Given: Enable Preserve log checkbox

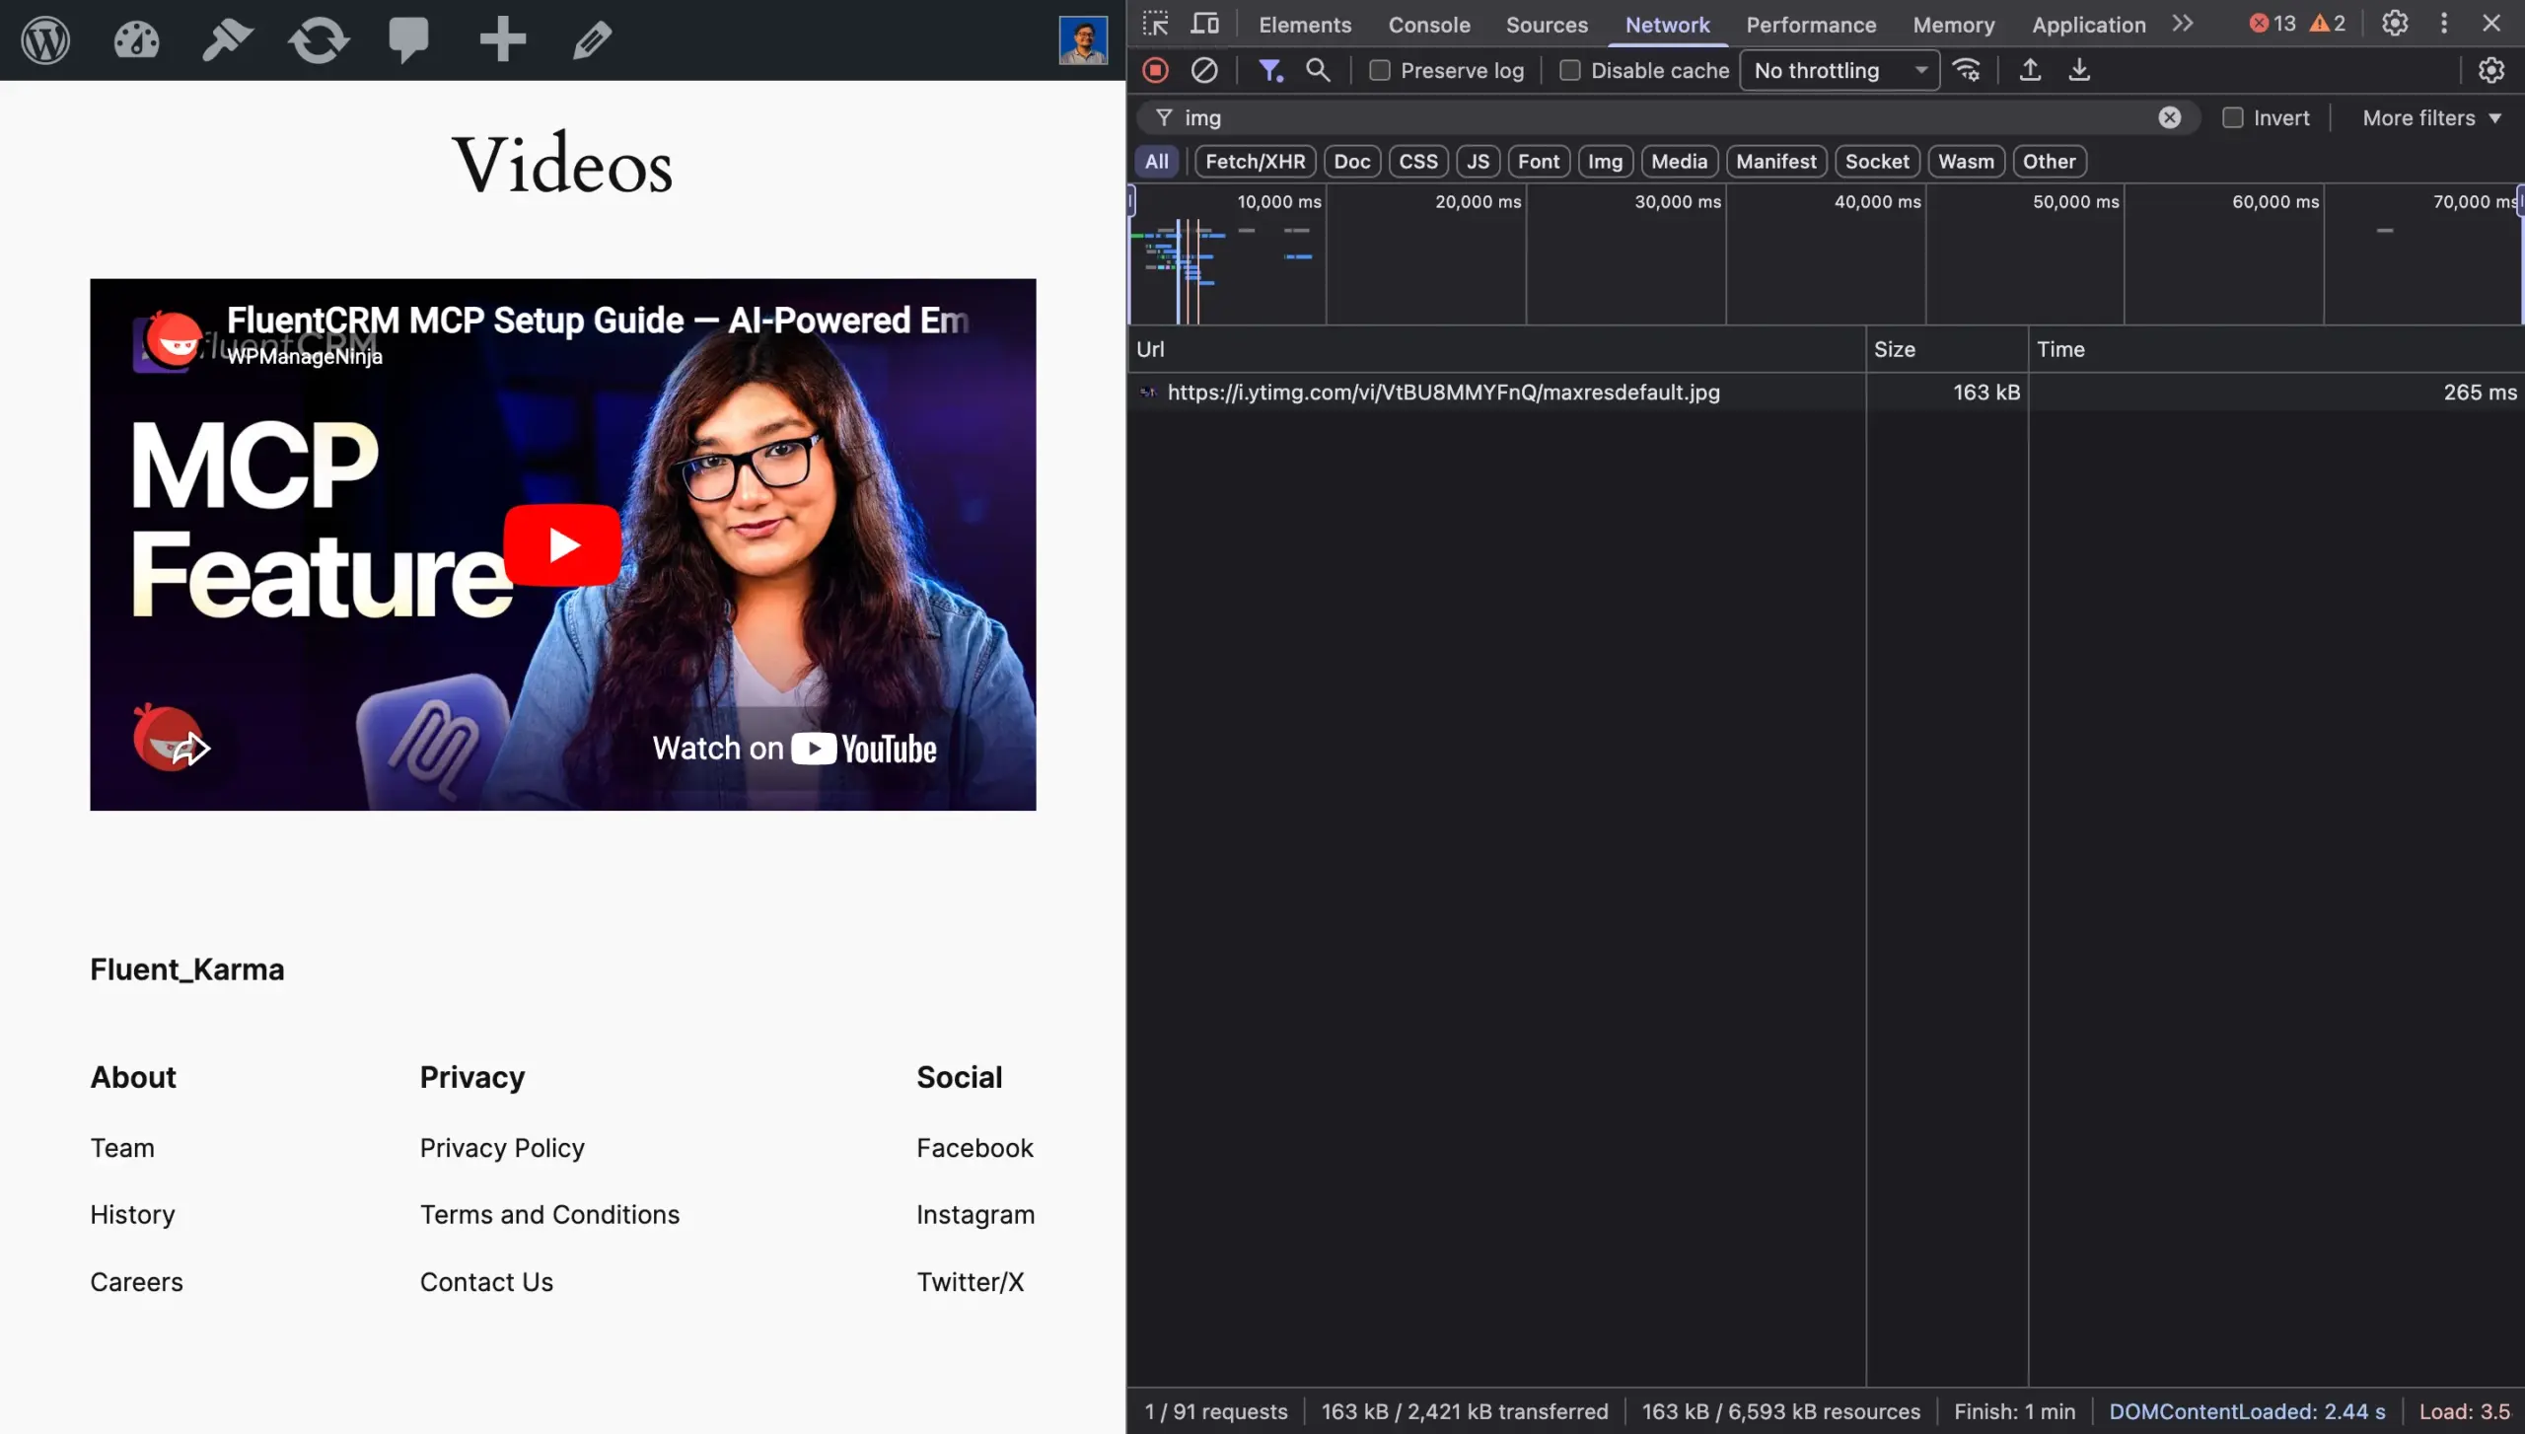Looking at the screenshot, I should 1380,70.
